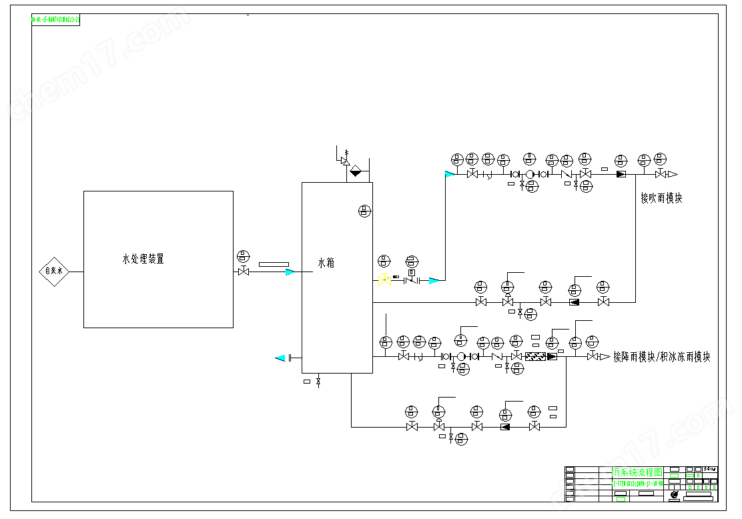Select the 接降雨模块/积冰冻雨模块 label

pyautogui.click(x=662, y=357)
